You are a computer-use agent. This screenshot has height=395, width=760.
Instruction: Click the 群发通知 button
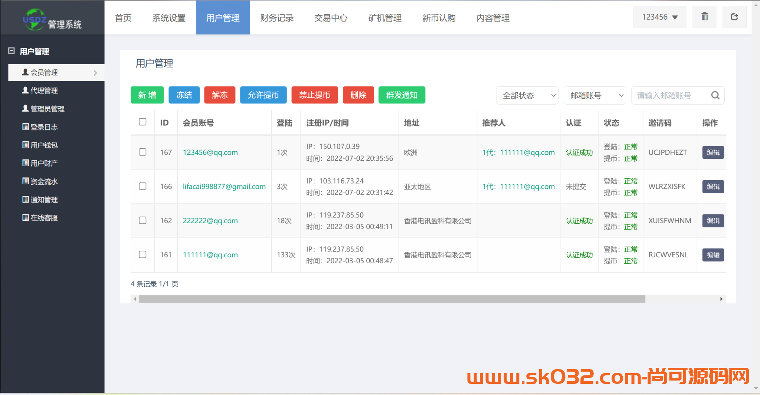(x=402, y=95)
